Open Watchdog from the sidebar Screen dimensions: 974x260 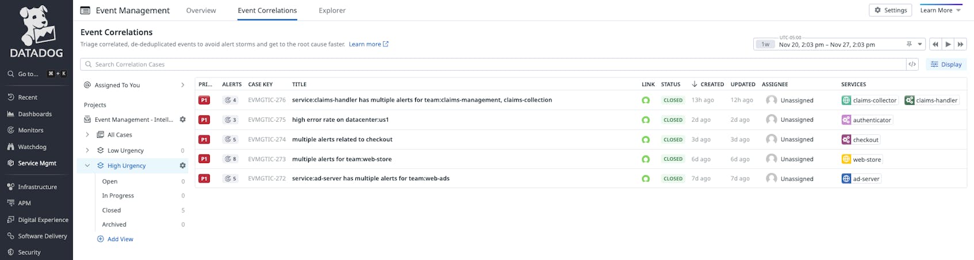[x=32, y=147]
